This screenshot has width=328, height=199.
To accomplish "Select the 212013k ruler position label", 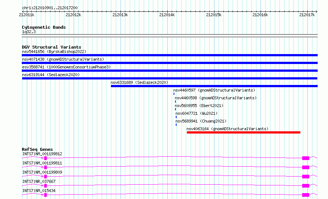I will pos(120,15).
